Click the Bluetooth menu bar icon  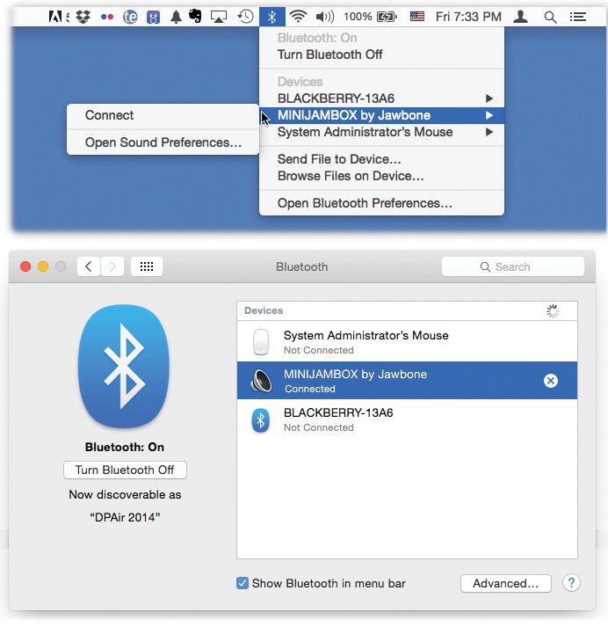pos(272,17)
